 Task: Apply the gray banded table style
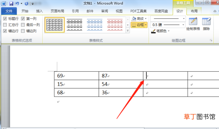click(x=75, y=25)
